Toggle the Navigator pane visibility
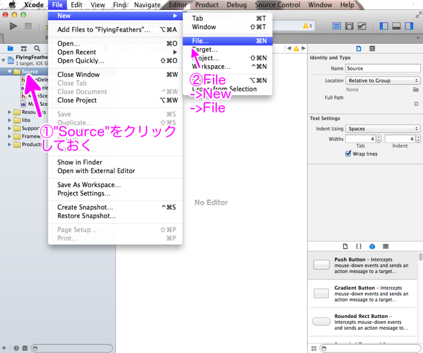423x353 pixels. (384, 26)
